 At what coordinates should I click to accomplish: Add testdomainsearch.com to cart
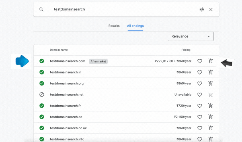210,61
